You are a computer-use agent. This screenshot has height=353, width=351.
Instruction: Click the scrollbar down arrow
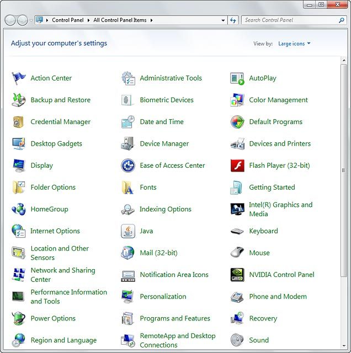coord(344,346)
